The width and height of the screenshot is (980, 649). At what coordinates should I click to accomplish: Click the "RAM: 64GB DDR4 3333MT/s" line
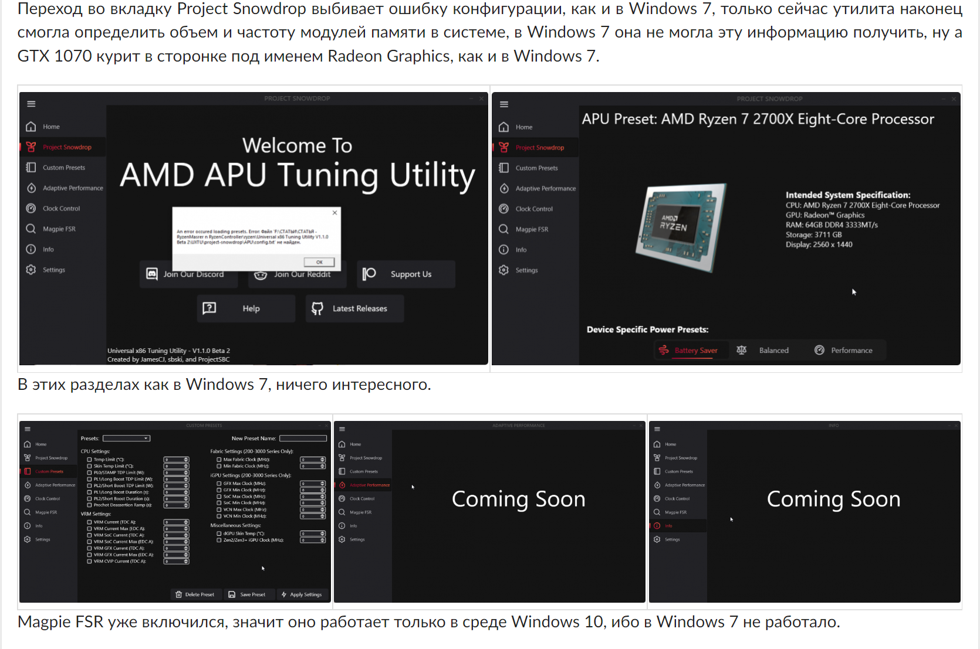point(832,225)
